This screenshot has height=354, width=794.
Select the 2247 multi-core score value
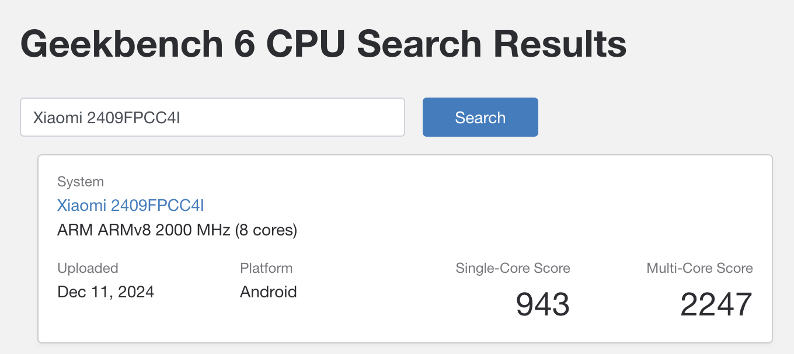click(x=716, y=304)
